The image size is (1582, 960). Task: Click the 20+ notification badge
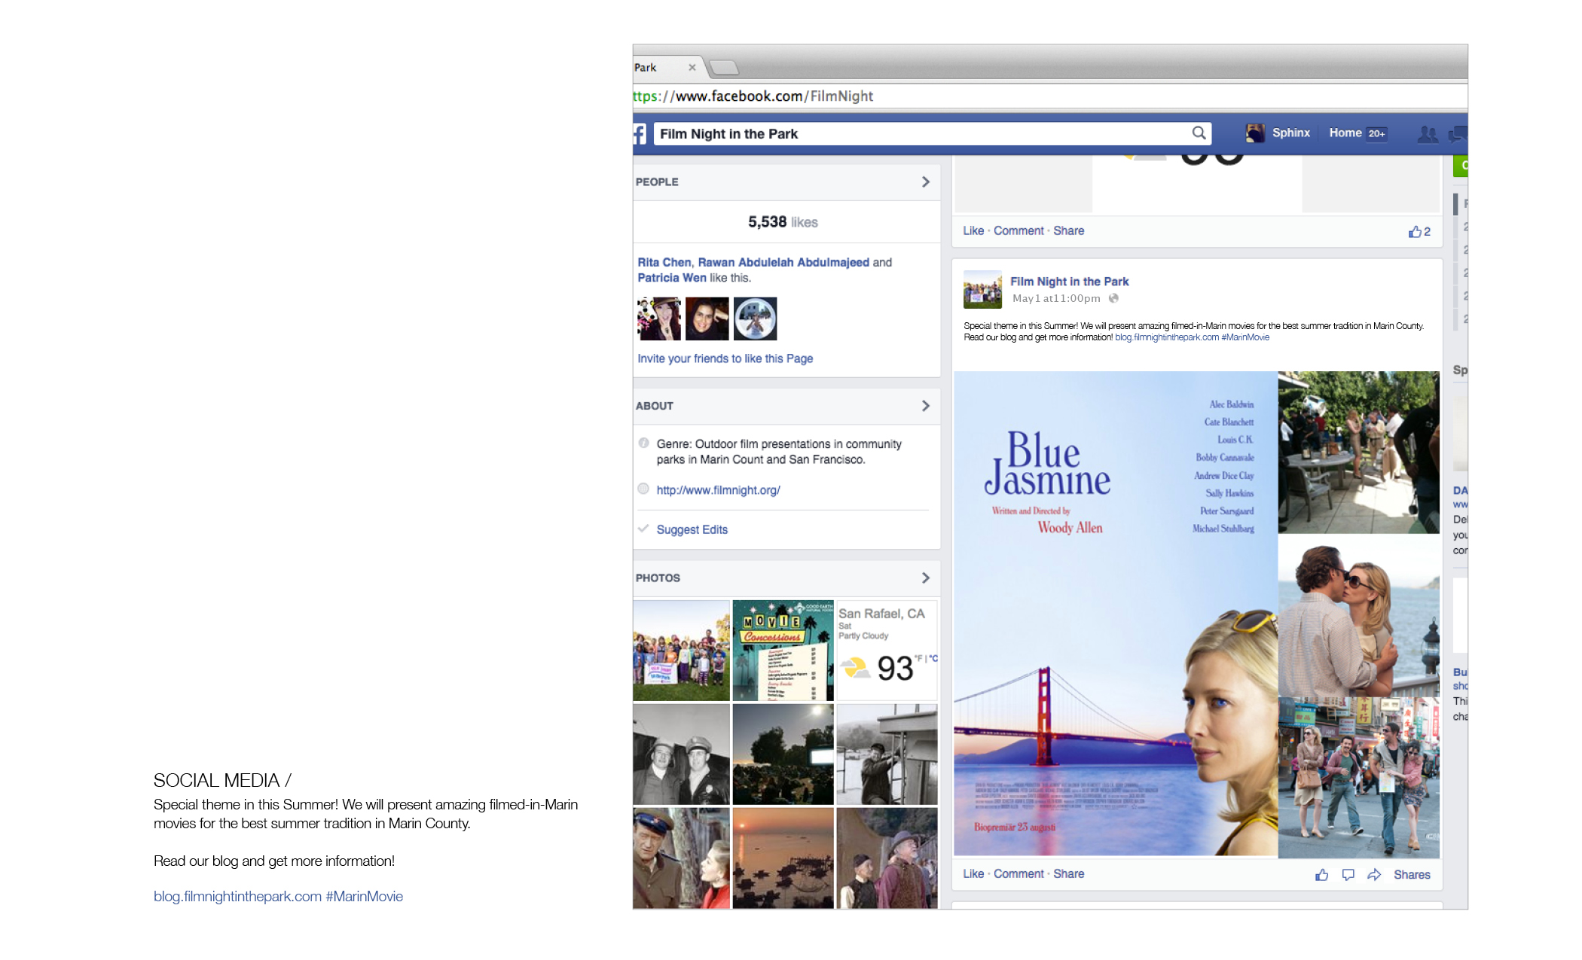pyautogui.click(x=1376, y=133)
